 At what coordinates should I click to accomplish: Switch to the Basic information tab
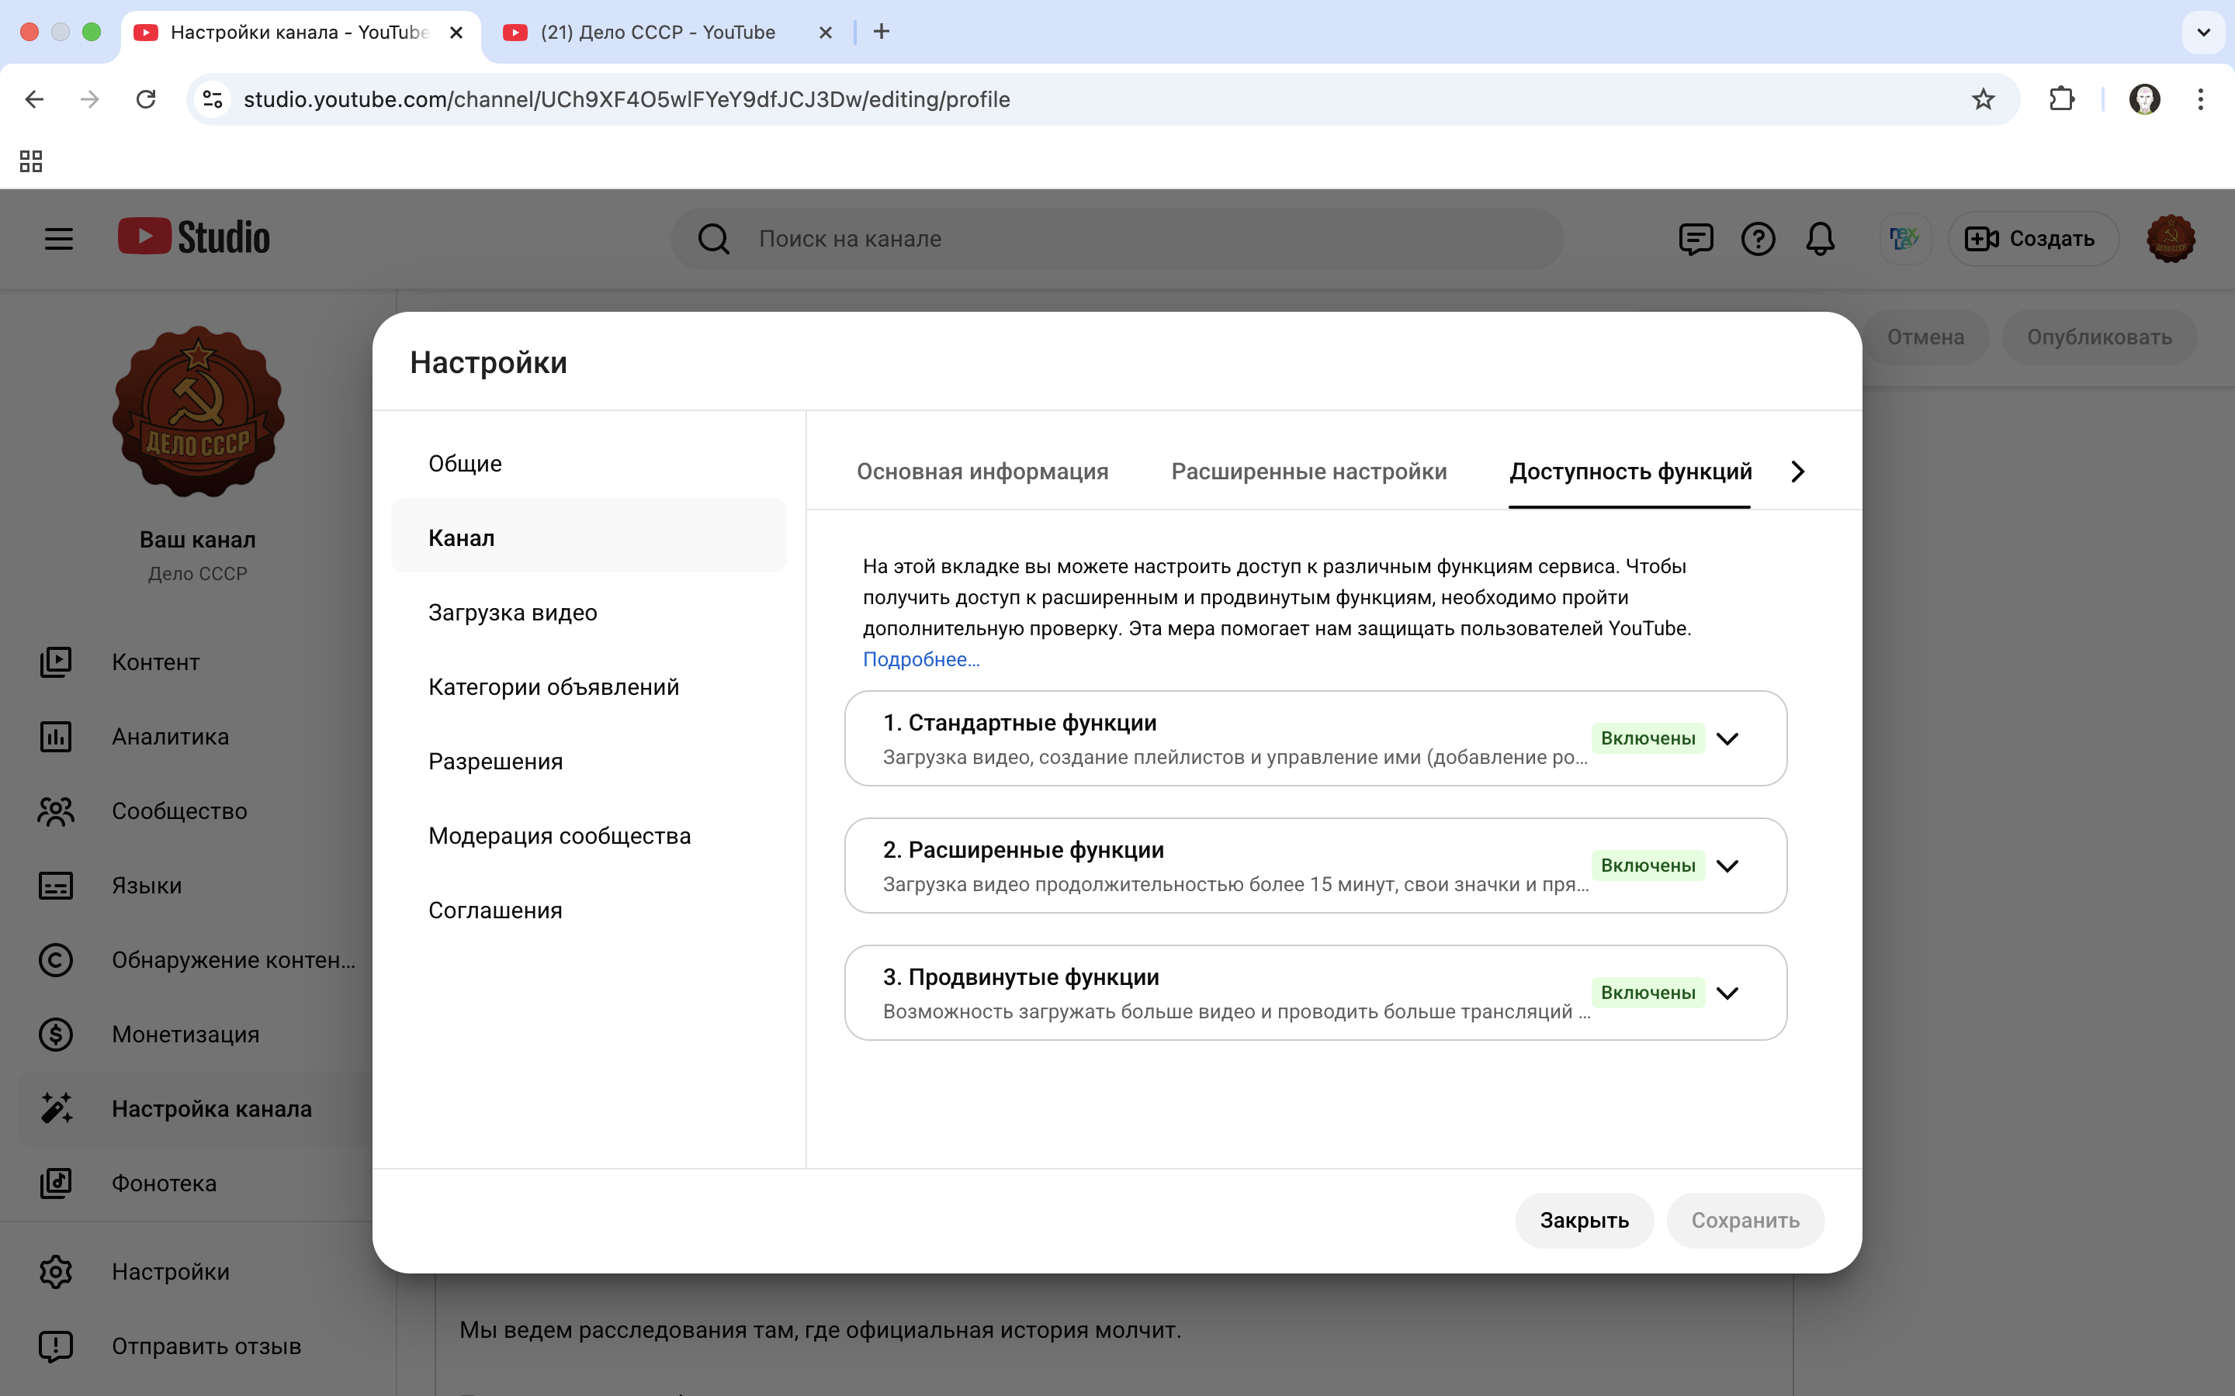pyautogui.click(x=982, y=472)
